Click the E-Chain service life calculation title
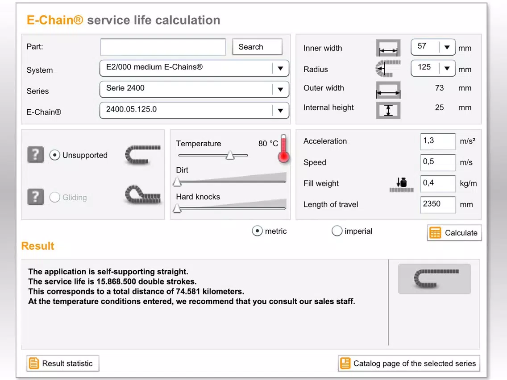507x380 pixels. [123, 20]
